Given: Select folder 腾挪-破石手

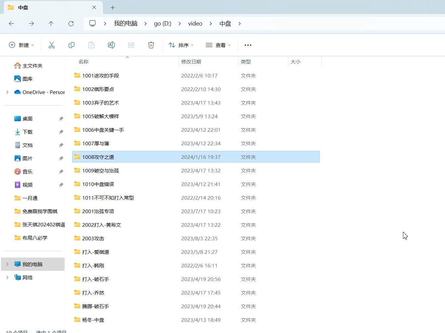Looking at the screenshot, I should point(196,306).
